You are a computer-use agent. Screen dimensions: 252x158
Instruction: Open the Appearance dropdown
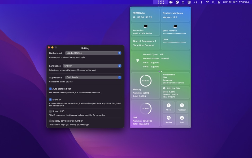[x=93, y=77]
